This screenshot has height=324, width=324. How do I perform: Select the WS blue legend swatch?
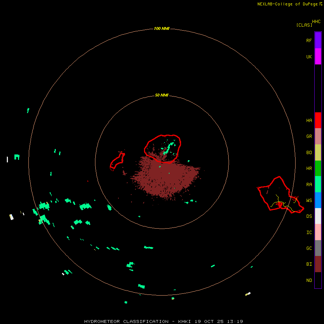pyautogui.click(x=318, y=200)
